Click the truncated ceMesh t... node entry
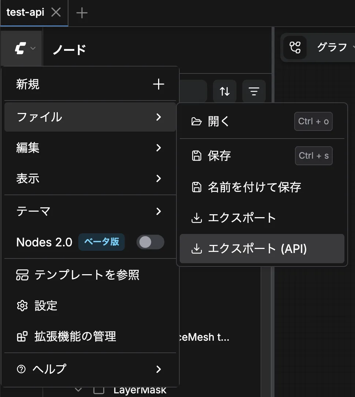The height and width of the screenshot is (397, 355). tap(204, 337)
